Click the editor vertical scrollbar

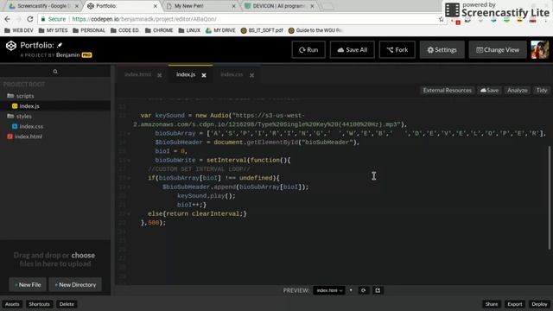click(550, 198)
